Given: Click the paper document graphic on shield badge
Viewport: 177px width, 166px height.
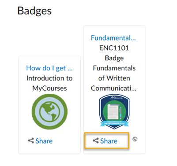Looking at the screenshot, I should pyautogui.click(x=113, y=111).
